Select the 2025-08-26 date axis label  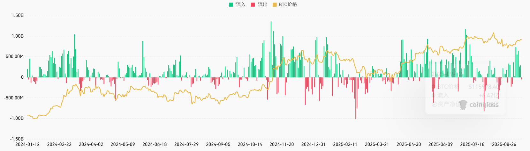click(504, 144)
